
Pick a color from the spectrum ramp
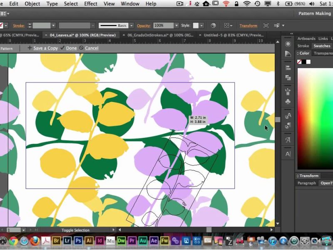(315, 119)
